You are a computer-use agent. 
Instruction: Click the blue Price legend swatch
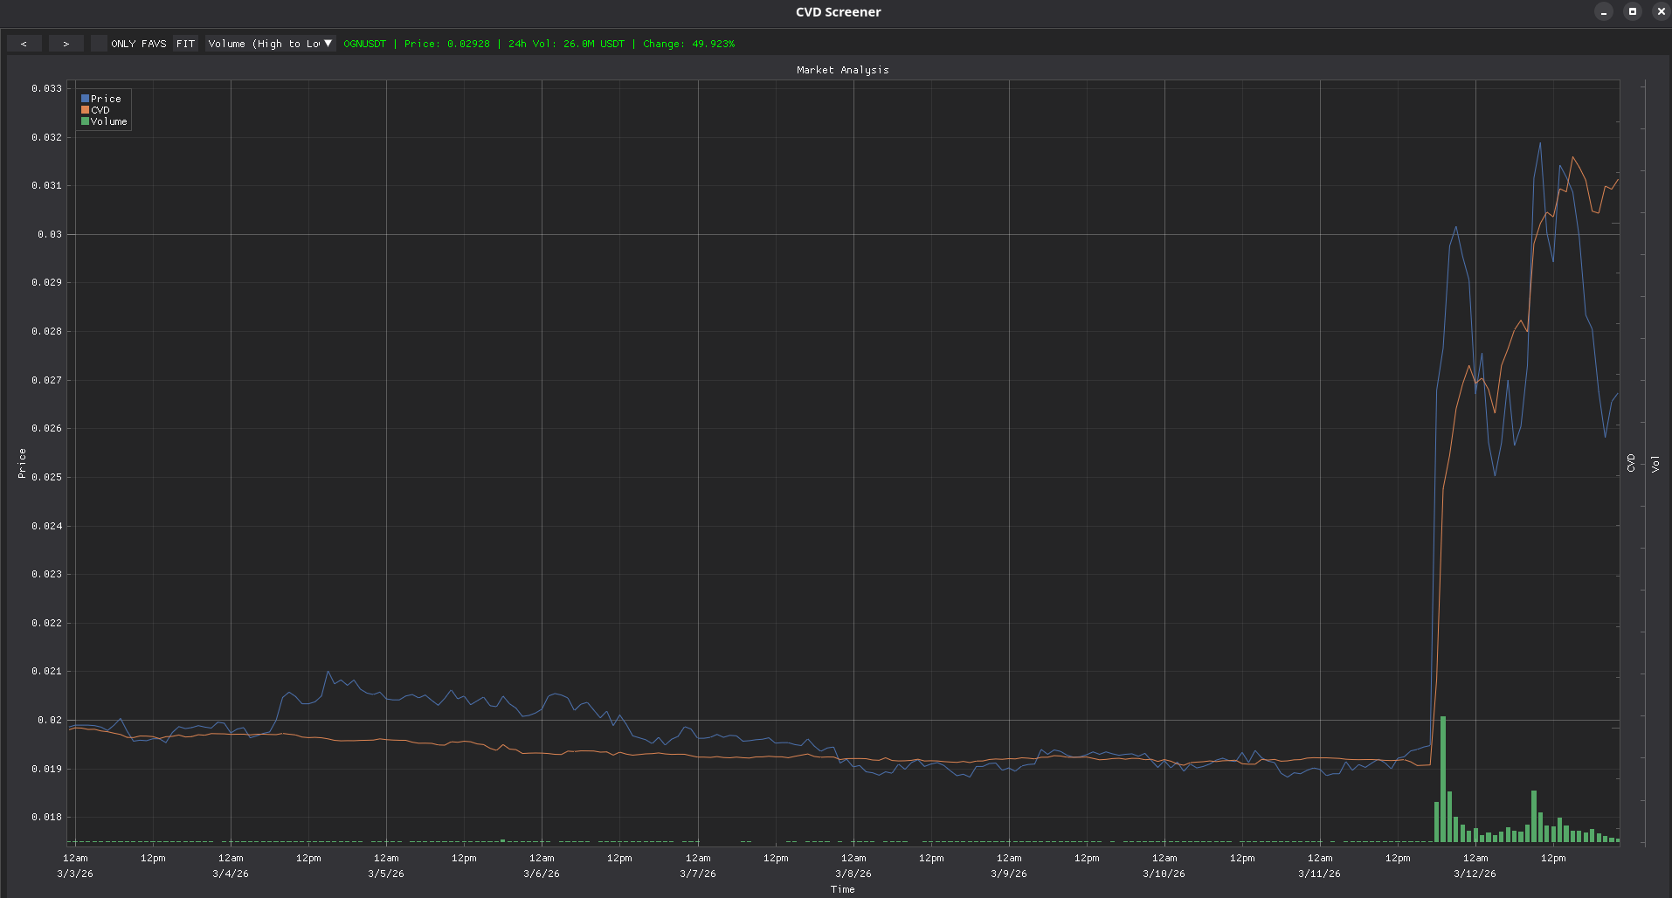pos(86,99)
